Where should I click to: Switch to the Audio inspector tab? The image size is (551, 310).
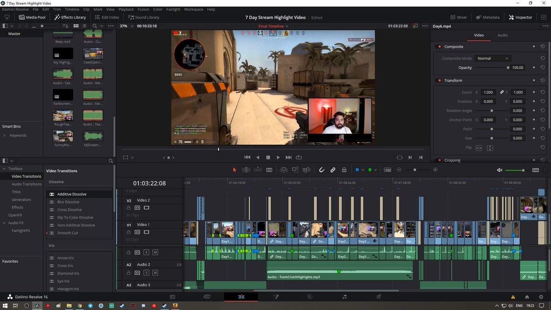tap(502, 35)
